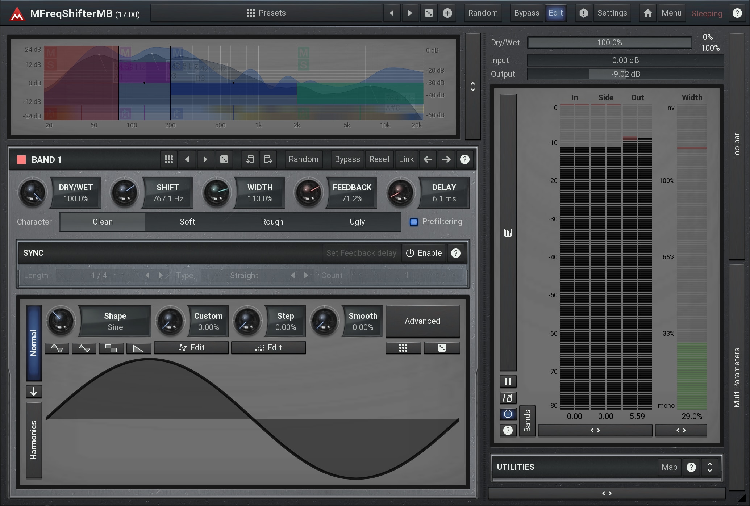Viewport: 750px width, 506px height.
Task: Click the Band 1 Reset button
Action: (x=379, y=159)
